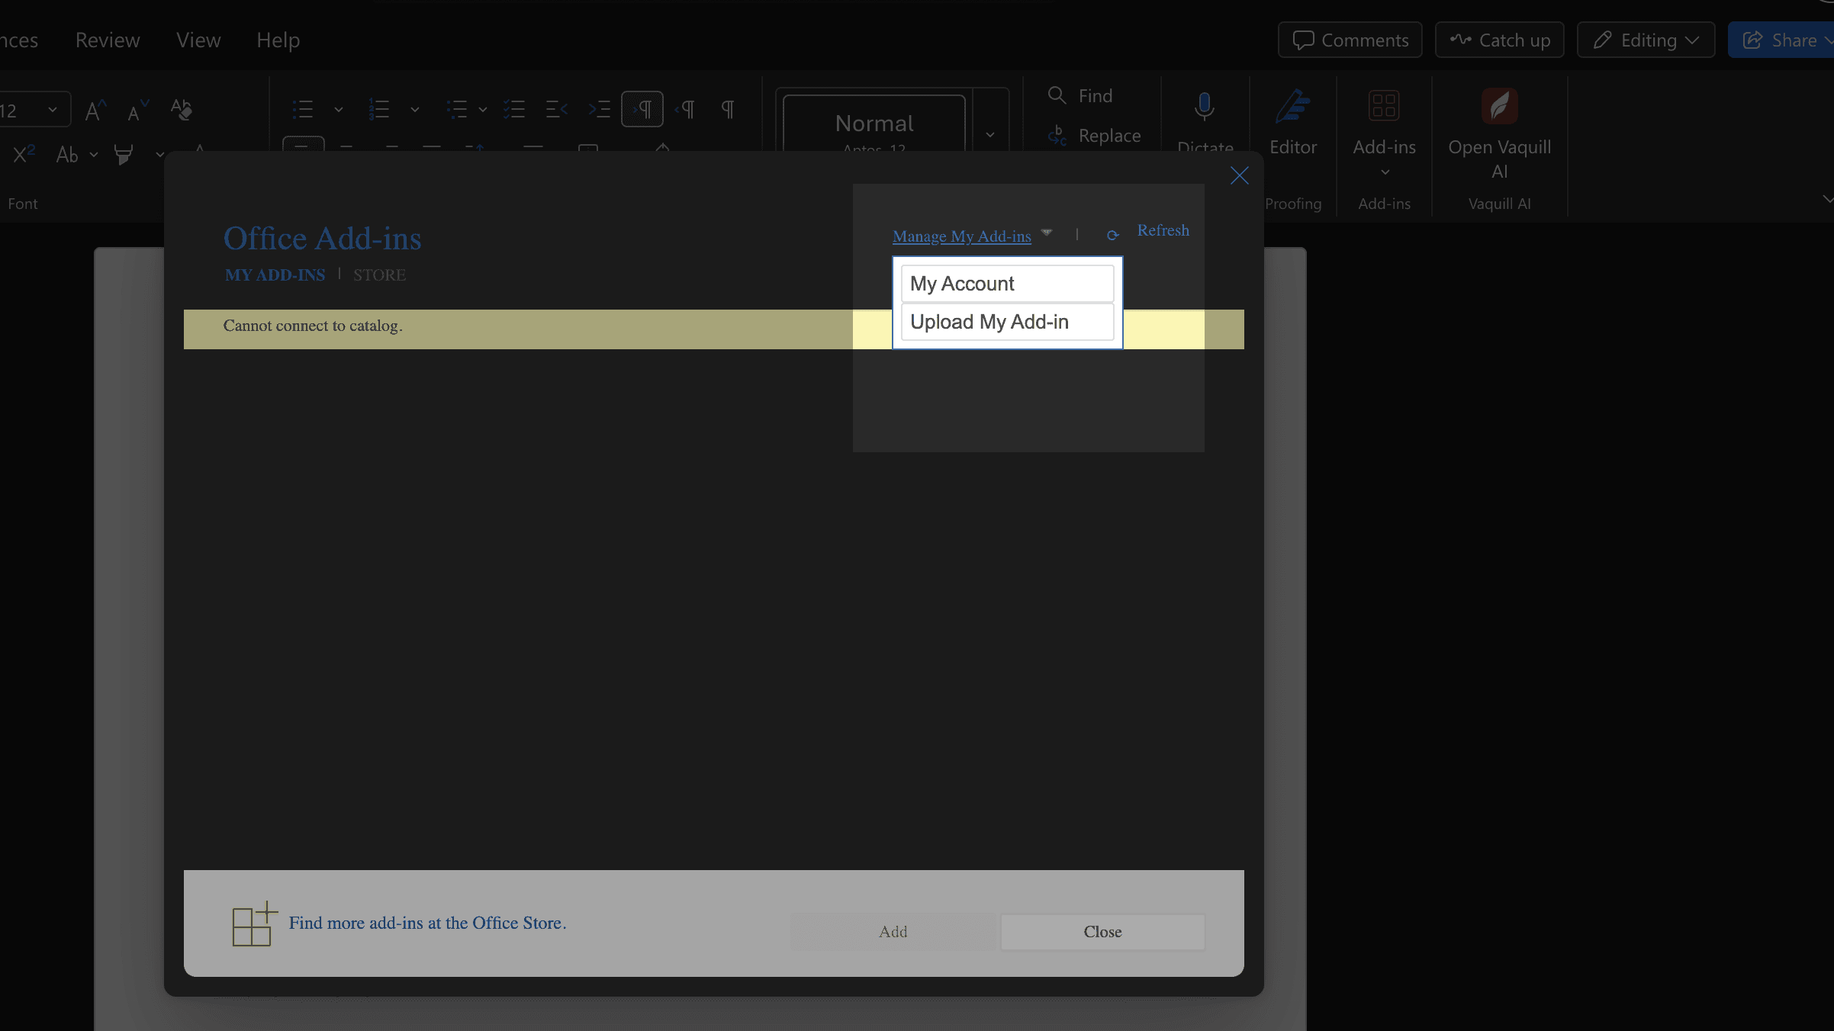The width and height of the screenshot is (1834, 1031).
Task: Click the Catch up button
Action: [x=1499, y=40]
